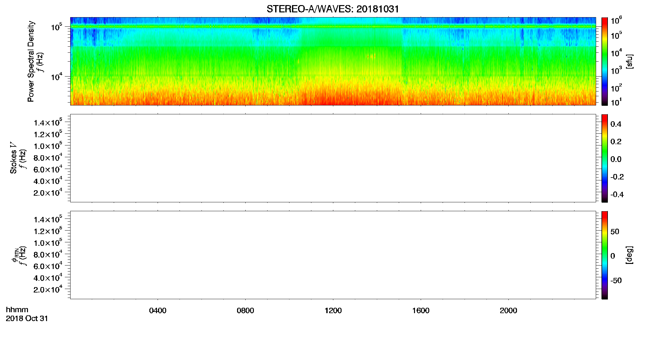The image size is (666, 343).
Task: Click the 0400 time axis label
Action: pyautogui.click(x=158, y=311)
